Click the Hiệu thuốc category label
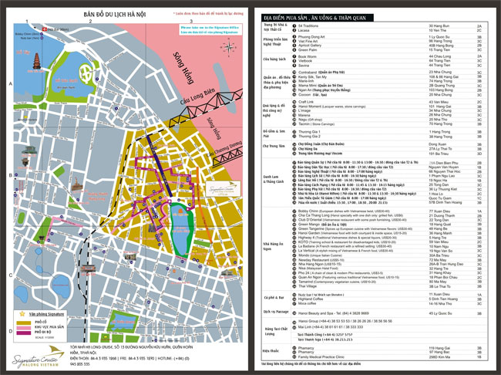 click(x=271, y=350)
